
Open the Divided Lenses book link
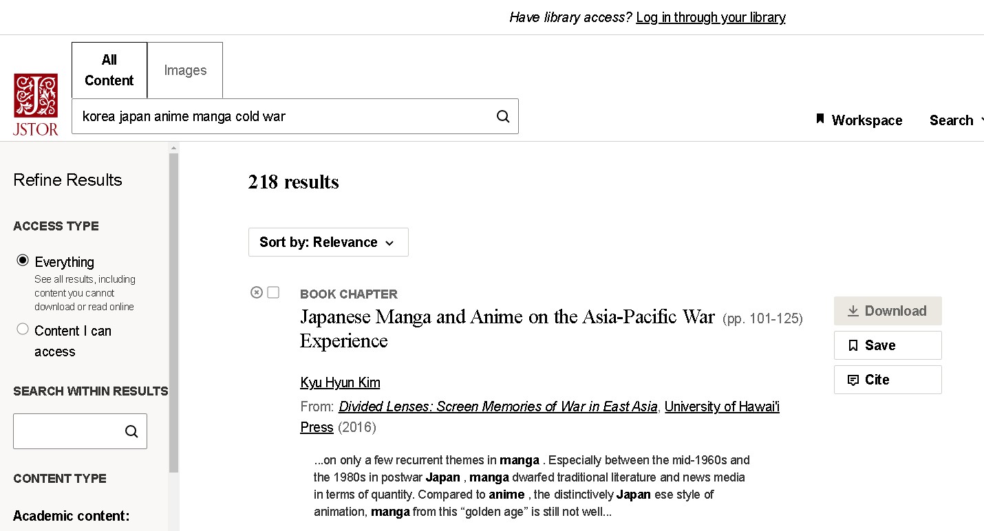point(498,407)
